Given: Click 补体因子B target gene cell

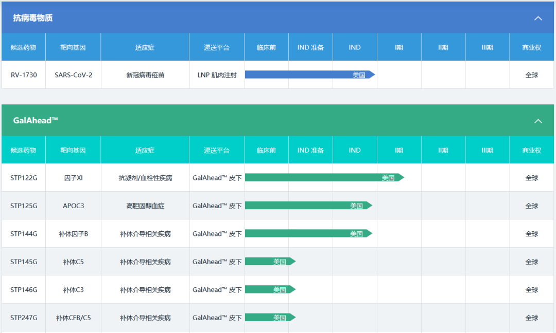Looking at the screenshot, I should tap(74, 233).
